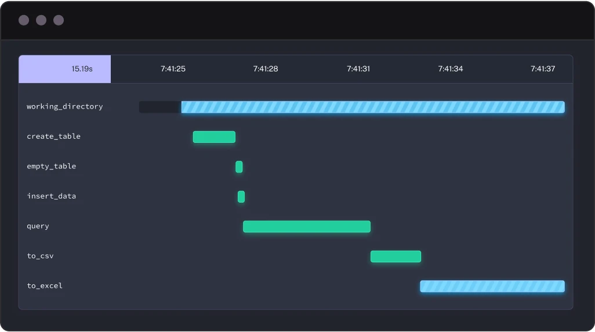Click the long green query bar
This screenshot has width=595, height=332.
click(x=307, y=226)
